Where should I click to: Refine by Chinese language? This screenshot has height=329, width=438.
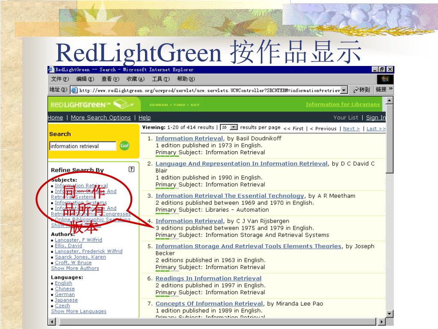click(65, 288)
